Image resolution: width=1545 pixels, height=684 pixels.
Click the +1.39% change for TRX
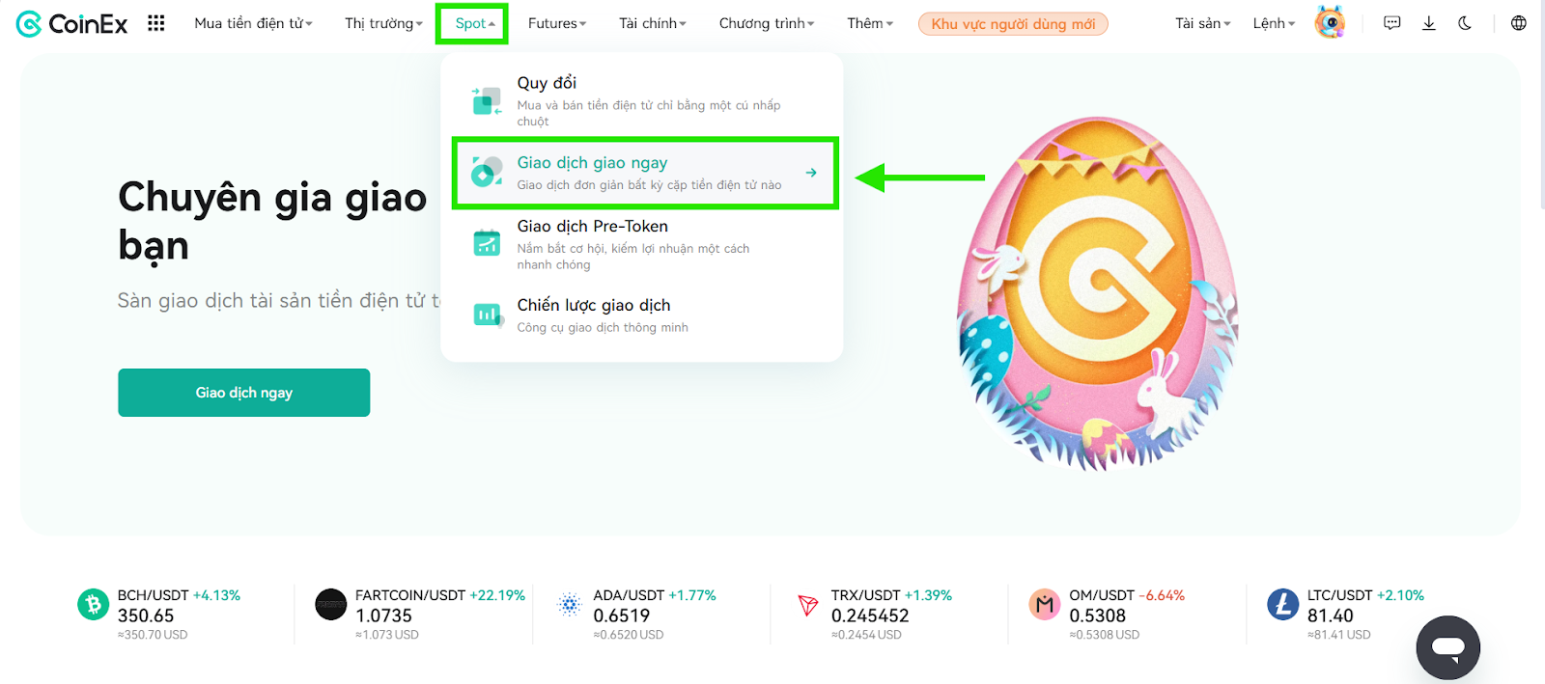[928, 595]
